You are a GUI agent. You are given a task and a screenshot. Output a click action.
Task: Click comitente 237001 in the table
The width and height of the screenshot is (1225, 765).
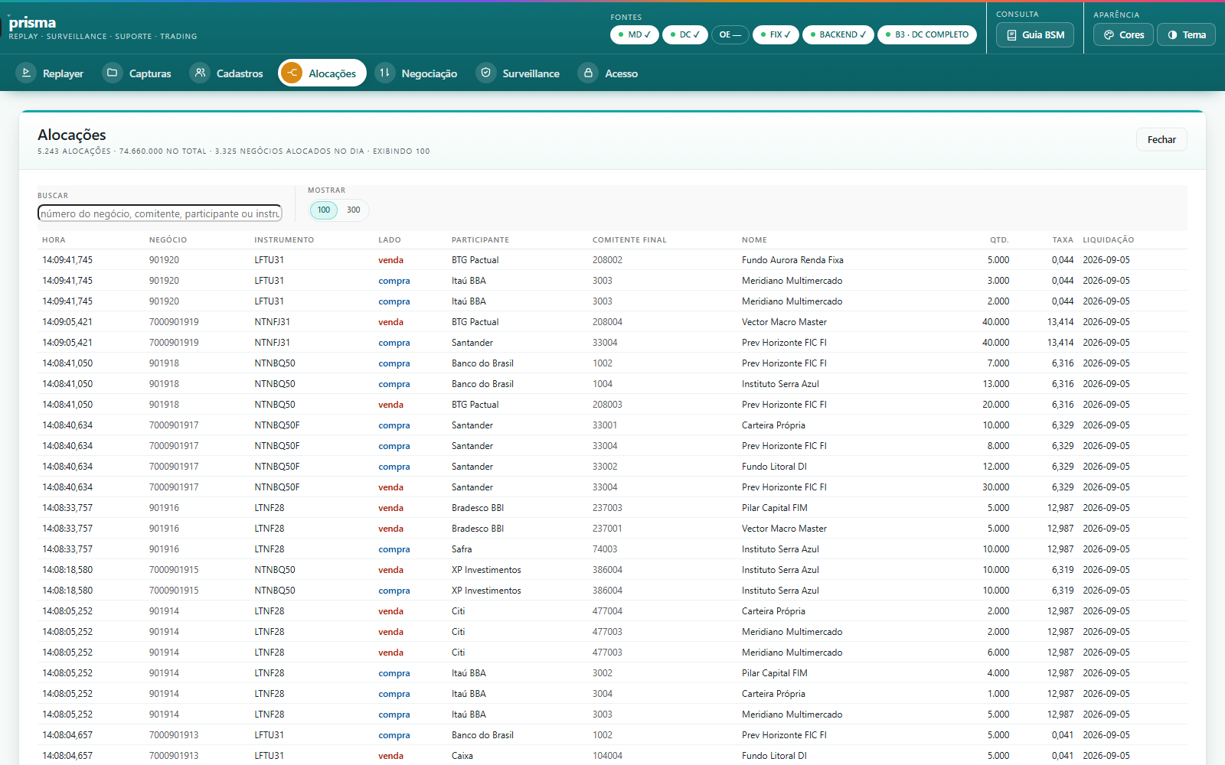click(607, 529)
